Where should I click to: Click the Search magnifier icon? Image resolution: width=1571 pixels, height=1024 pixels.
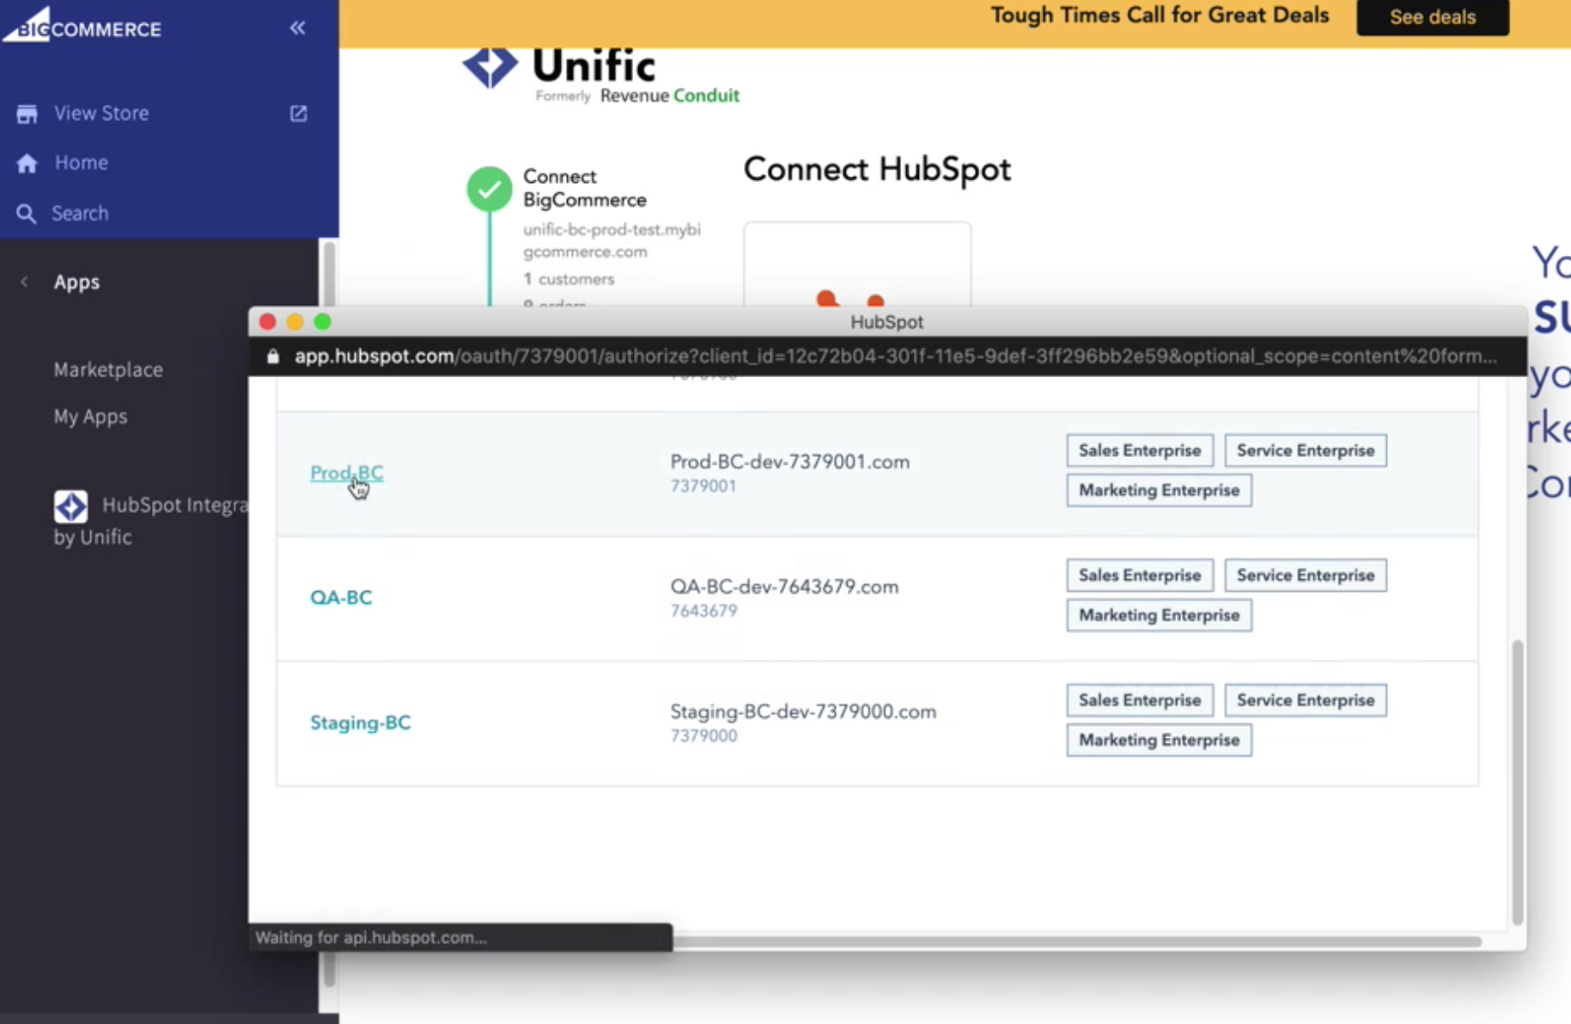pyautogui.click(x=27, y=213)
